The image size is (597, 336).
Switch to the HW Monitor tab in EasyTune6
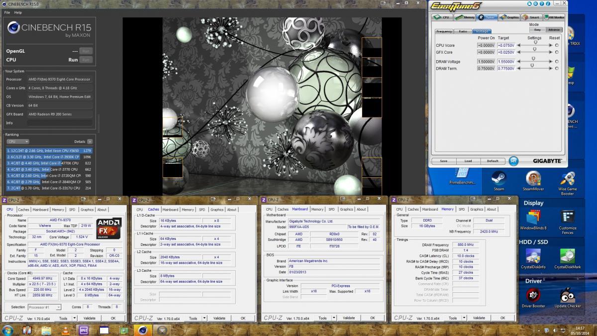554,17
